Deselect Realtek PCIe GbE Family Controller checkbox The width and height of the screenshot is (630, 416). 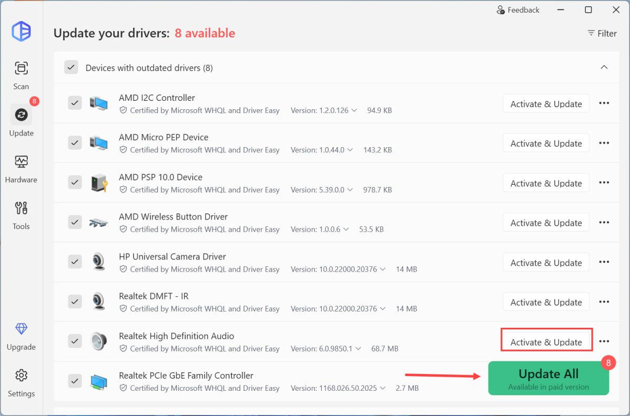[75, 381]
